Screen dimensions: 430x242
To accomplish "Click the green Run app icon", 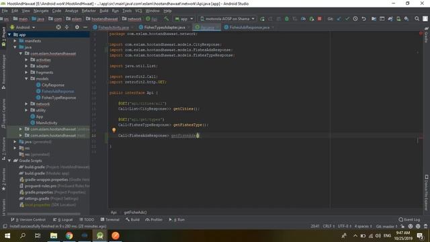I will [x=263, y=19].
